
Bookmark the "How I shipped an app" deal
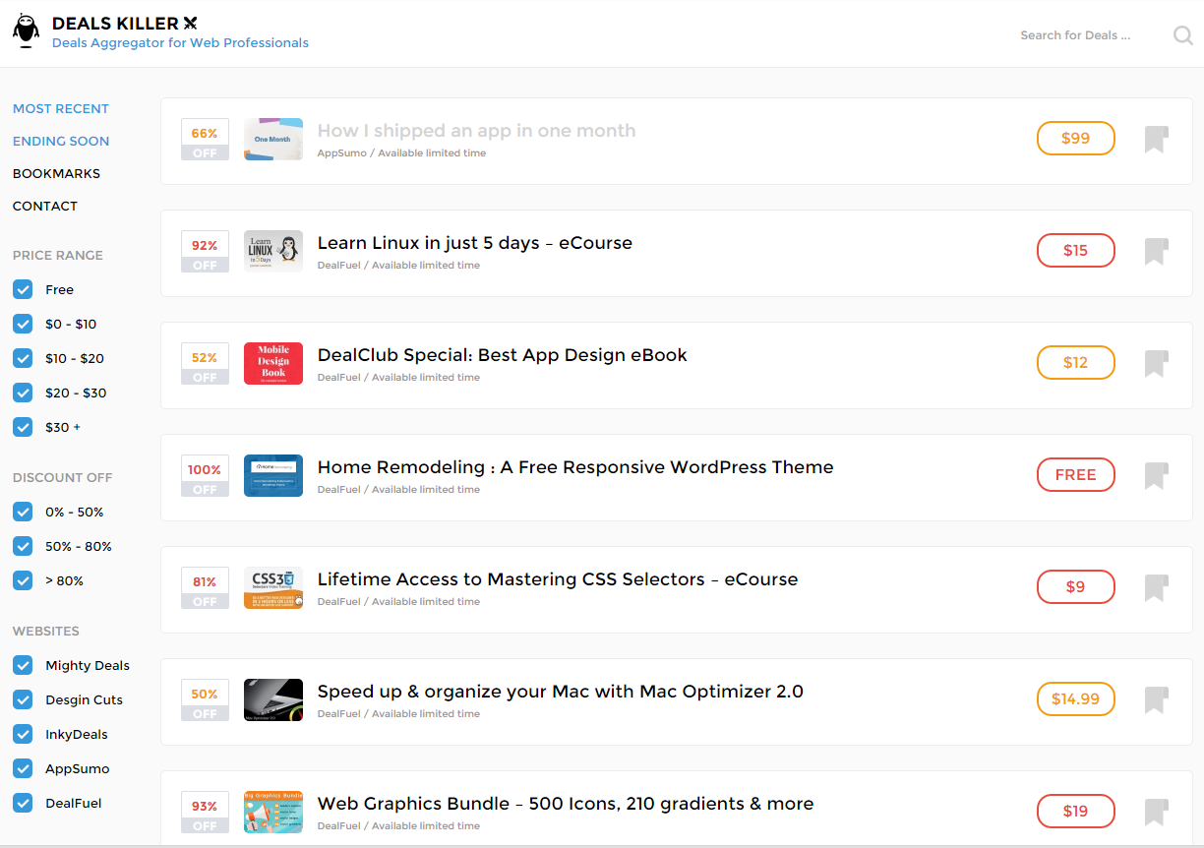click(1156, 139)
